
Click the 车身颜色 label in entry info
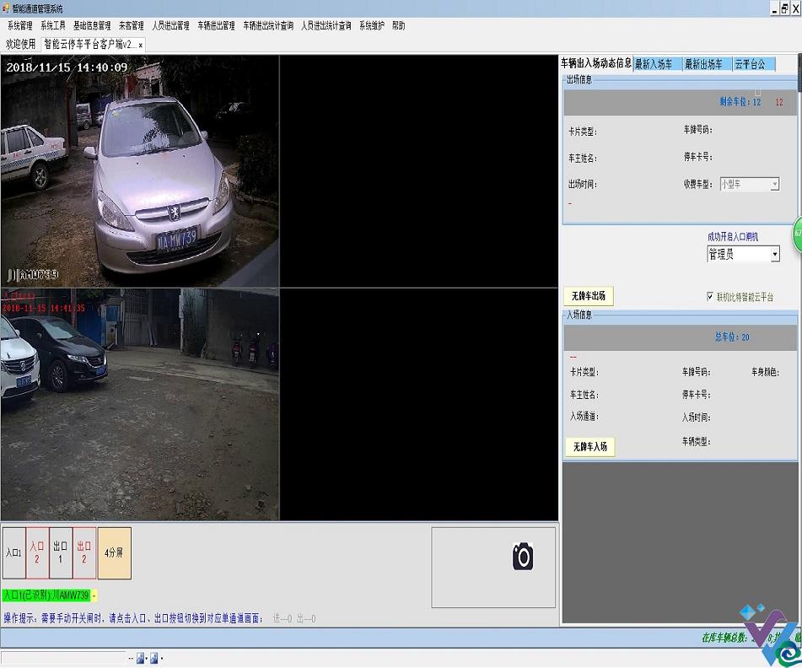[765, 372]
